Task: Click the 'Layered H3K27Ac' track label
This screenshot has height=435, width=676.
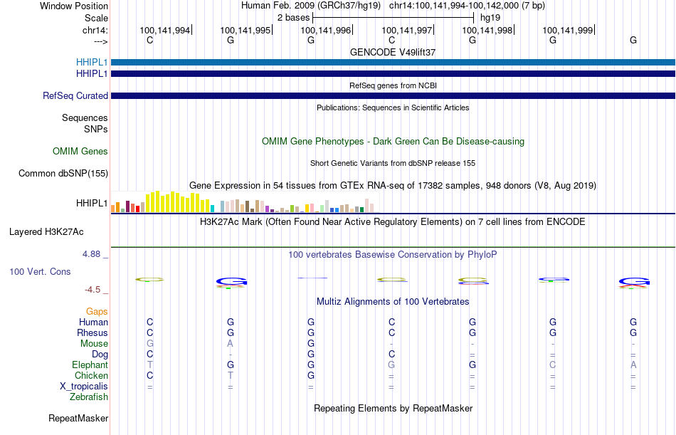Action: coord(46,232)
